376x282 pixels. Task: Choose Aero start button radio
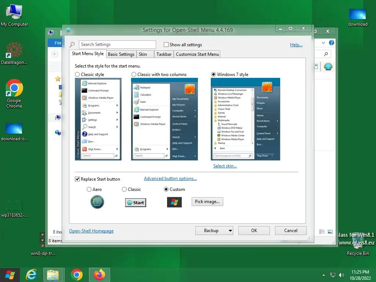click(x=89, y=189)
